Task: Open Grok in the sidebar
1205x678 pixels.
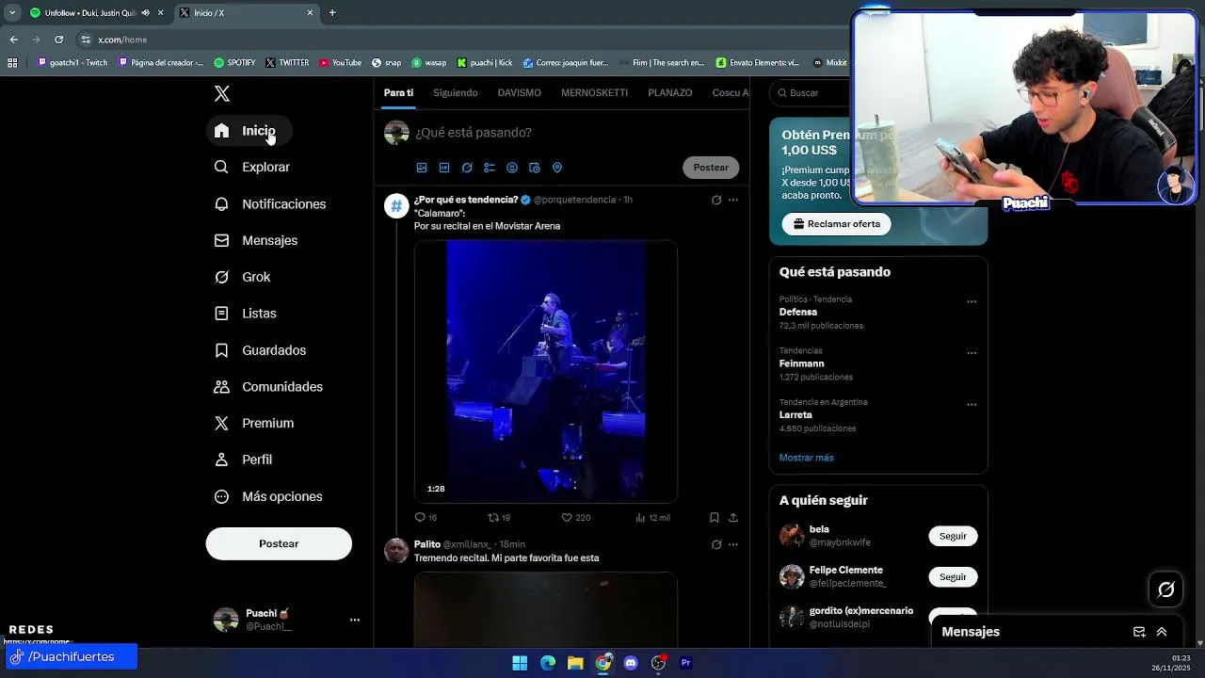Action: (243, 277)
